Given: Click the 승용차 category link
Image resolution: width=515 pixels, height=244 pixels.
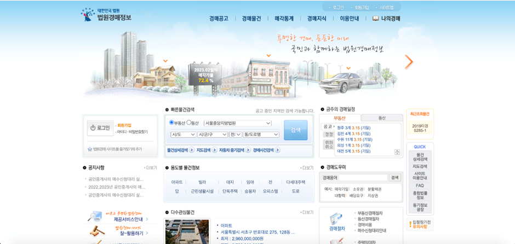Looking at the screenshot, I should coord(250,191).
